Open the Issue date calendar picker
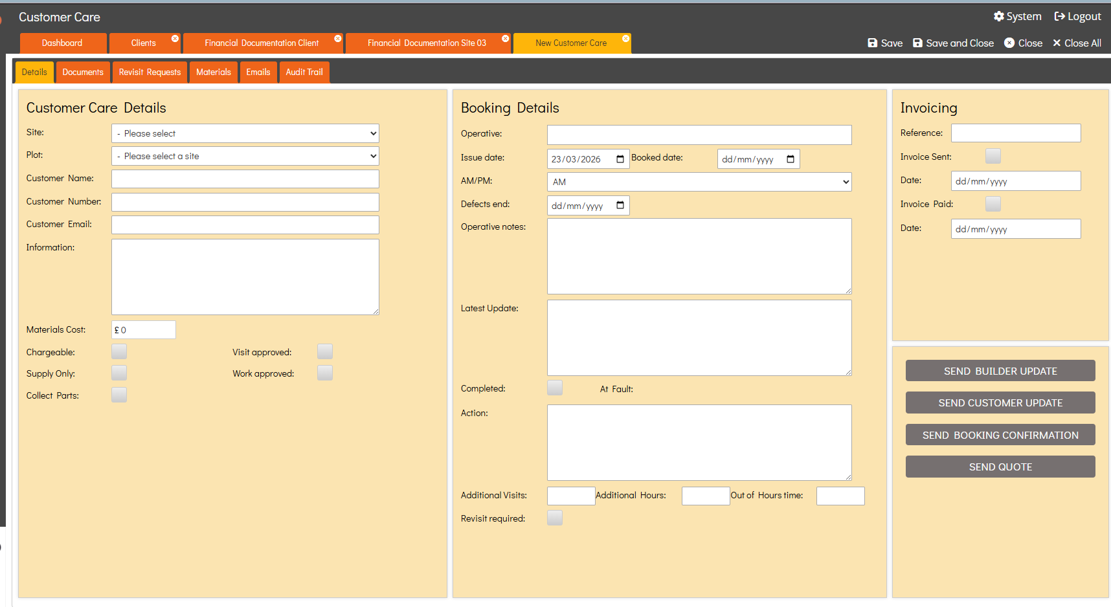The height and width of the screenshot is (607, 1111). (620, 159)
